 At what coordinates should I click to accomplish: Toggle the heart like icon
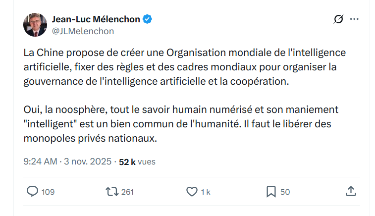point(192,192)
